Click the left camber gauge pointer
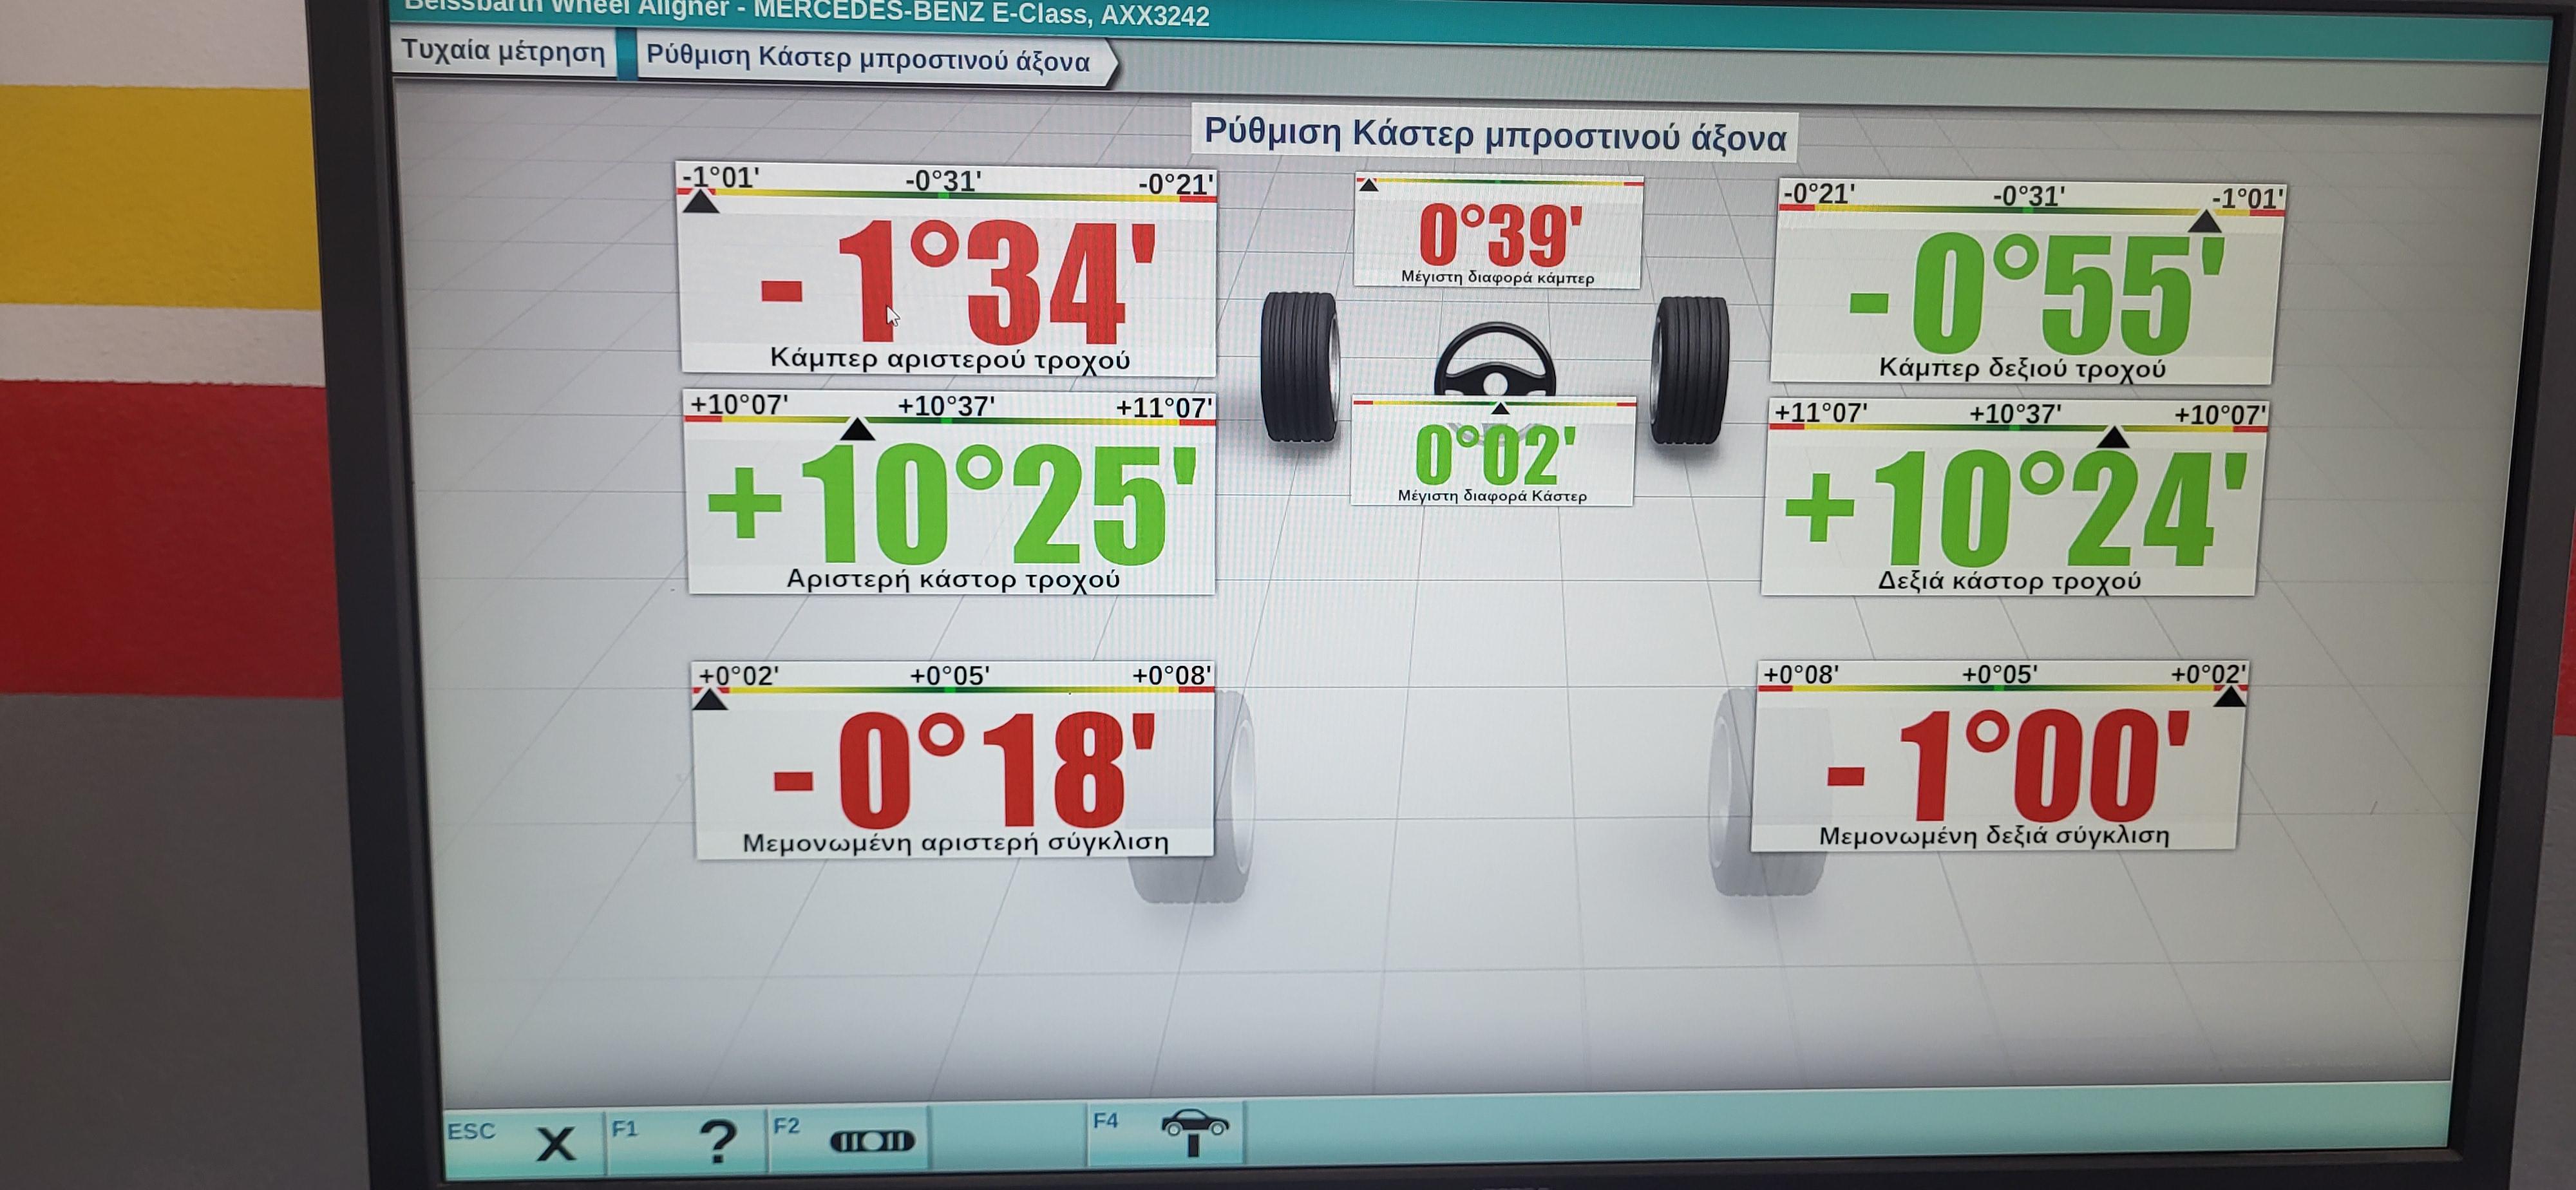 [700, 201]
